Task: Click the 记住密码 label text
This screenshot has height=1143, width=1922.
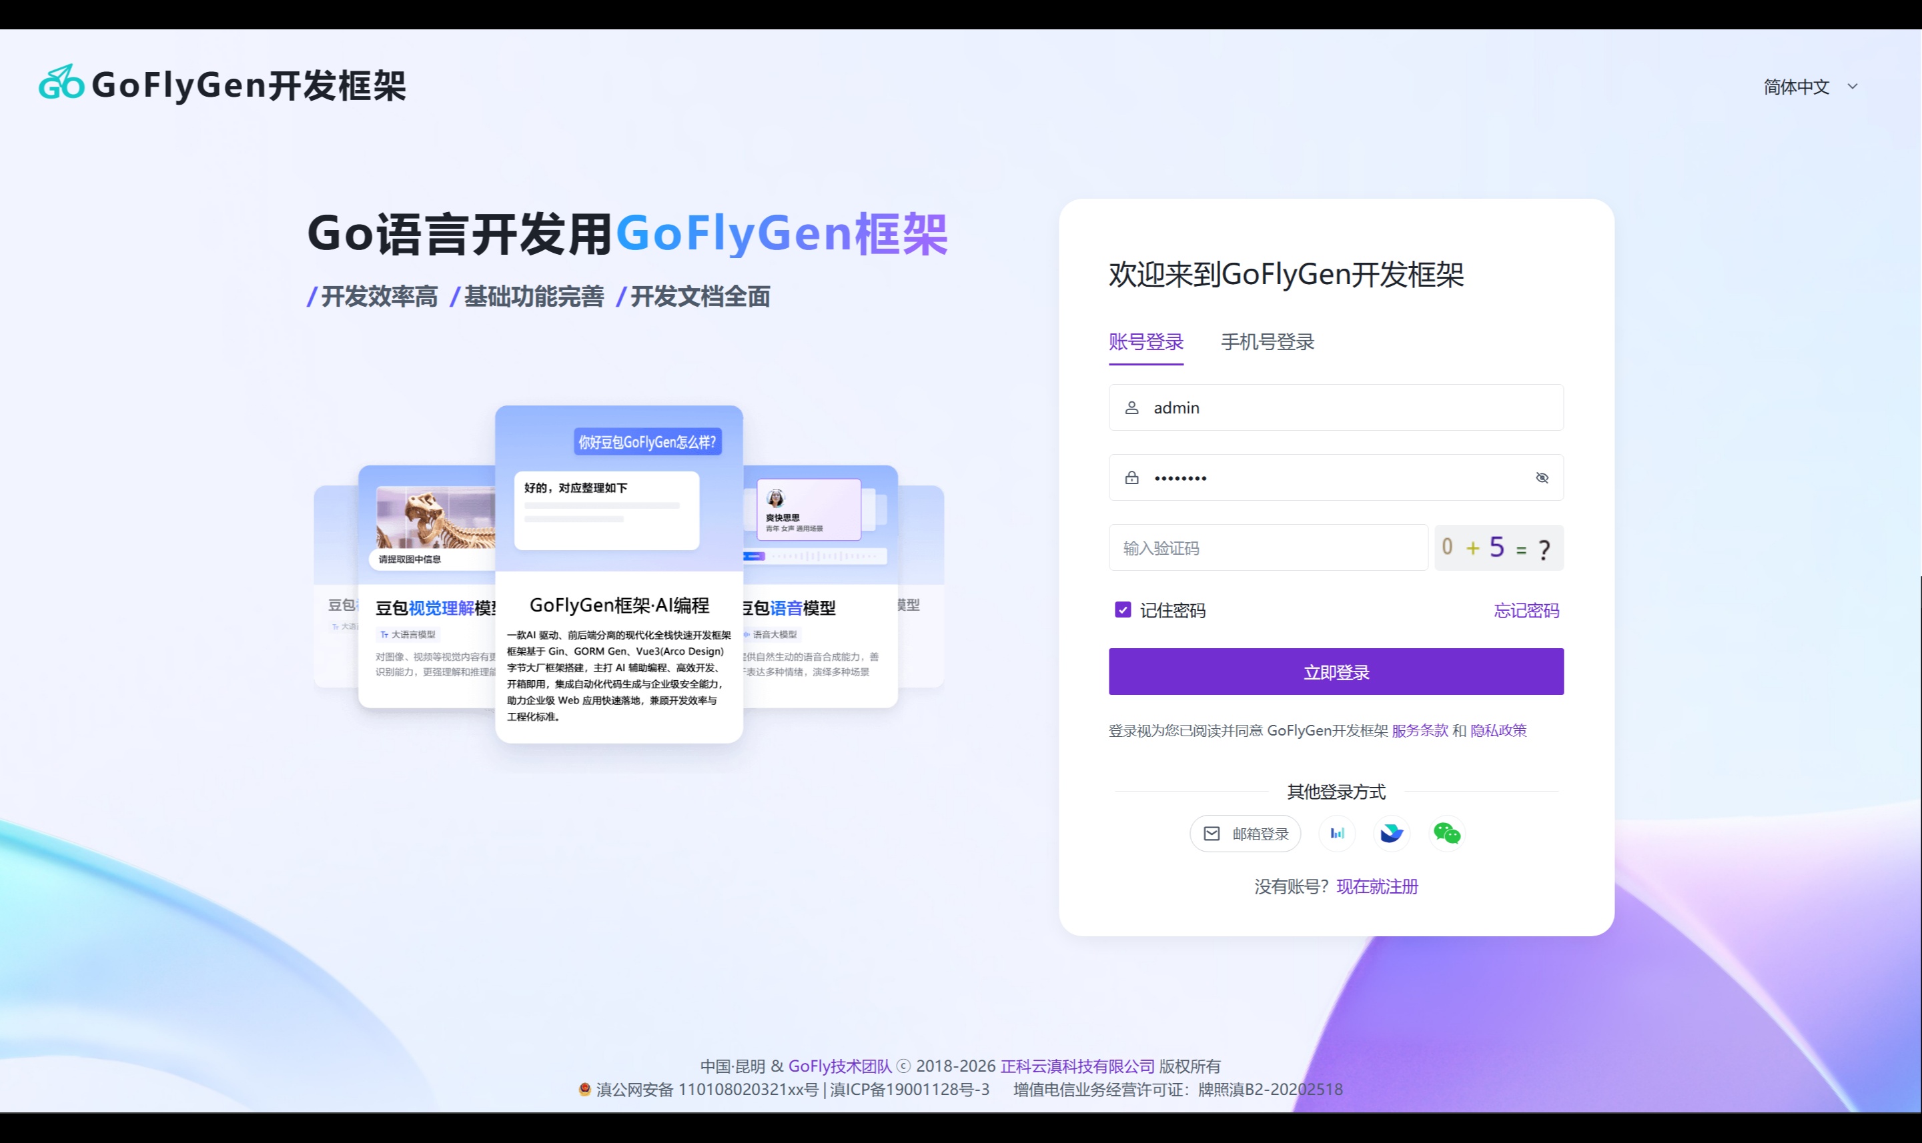Action: pyautogui.click(x=1172, y=611)
